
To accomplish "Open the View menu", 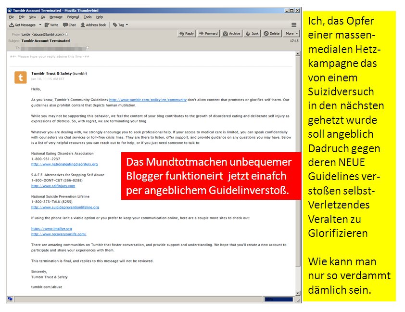I will click(33, 17).
